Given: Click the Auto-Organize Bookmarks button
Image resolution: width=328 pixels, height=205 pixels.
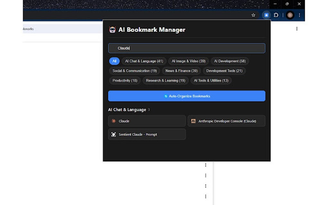Looking at the screenshot, I should [187, 96].
